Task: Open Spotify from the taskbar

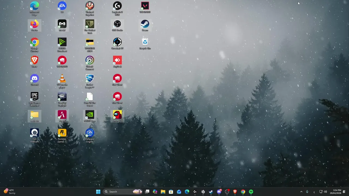Action: click(x=251, y=192)
